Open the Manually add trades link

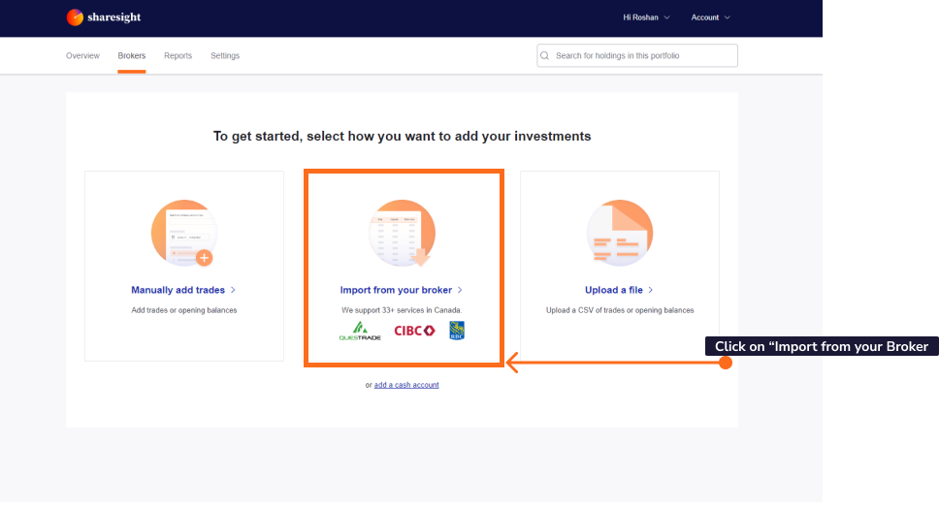[x=178, y=290]
